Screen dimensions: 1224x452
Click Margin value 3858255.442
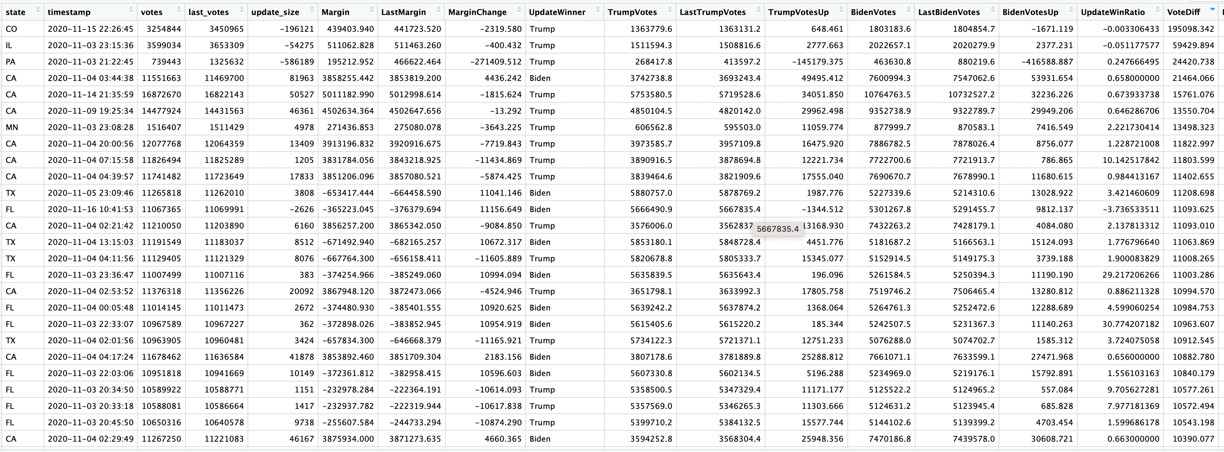point(348,78)
